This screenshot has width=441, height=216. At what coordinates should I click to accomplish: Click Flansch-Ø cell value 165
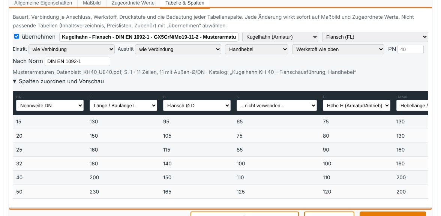click(167, 192)
